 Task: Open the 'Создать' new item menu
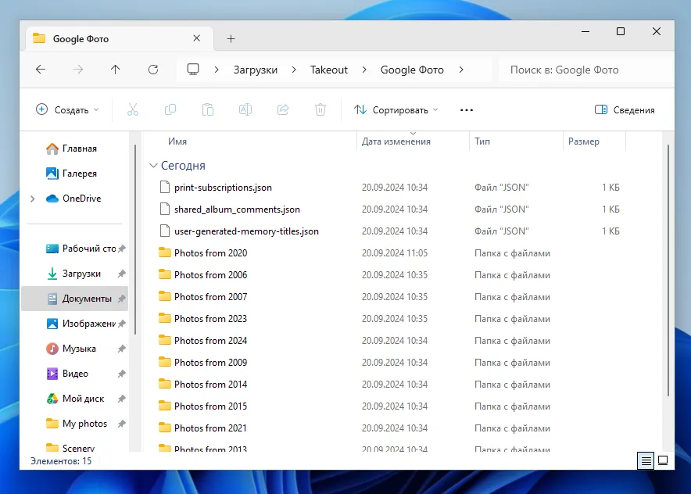68,110
